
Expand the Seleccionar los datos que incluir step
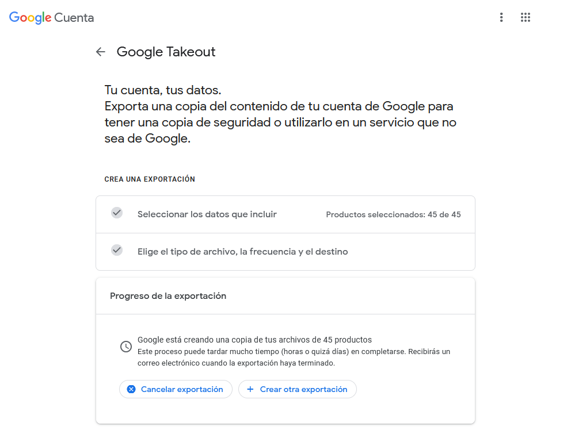(207, 214)
